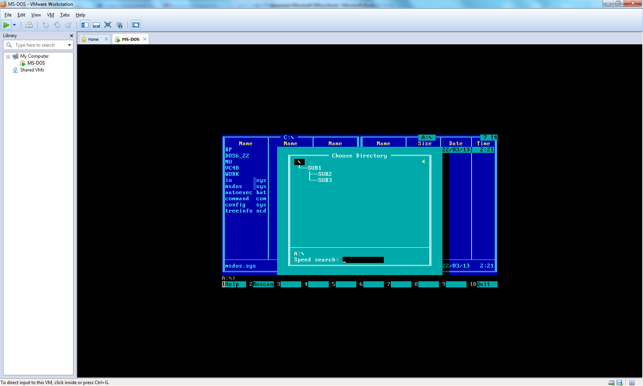The height and width of the screenshot is (386, 643).
Task: Close the Home tab
Action: [106, 39]
